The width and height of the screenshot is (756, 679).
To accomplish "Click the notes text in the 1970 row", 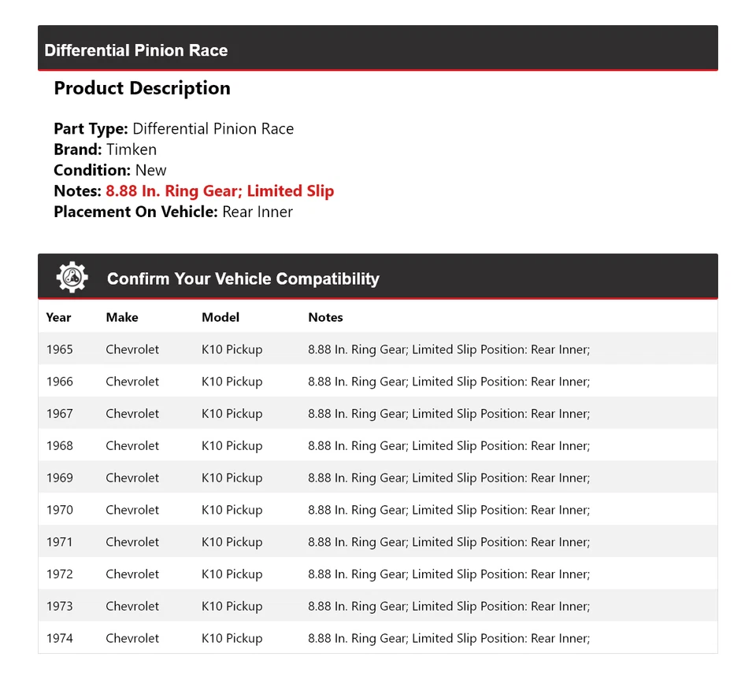I will coord(448,510).
